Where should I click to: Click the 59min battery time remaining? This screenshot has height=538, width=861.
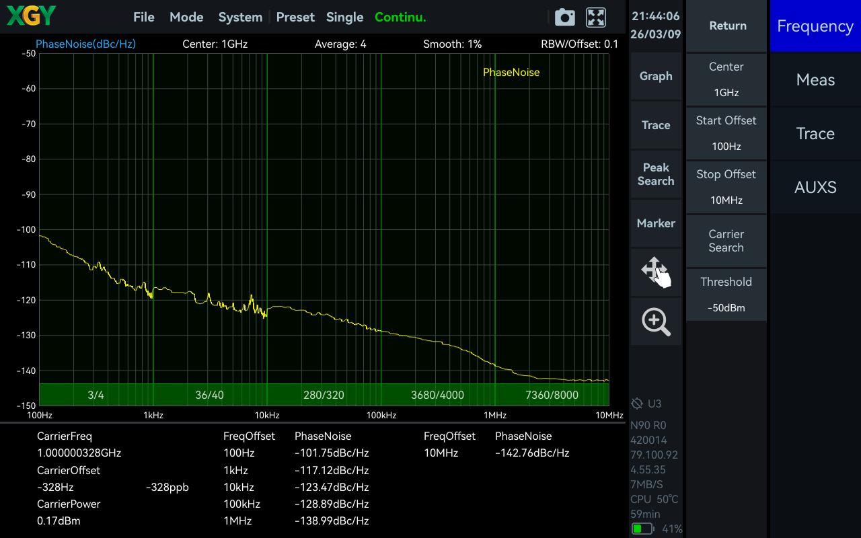tap(645, 514)
